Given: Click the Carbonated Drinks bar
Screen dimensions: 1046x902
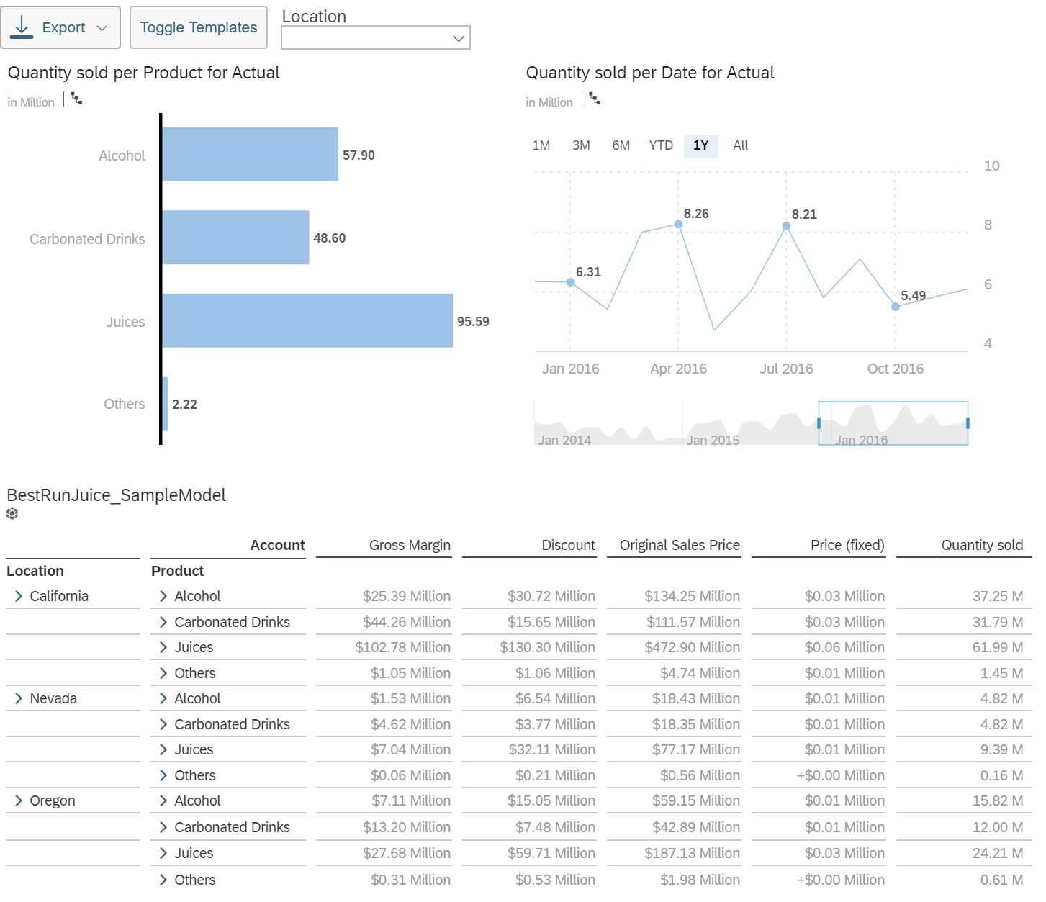Looking at the screenshot, I should tap(235, 238).
